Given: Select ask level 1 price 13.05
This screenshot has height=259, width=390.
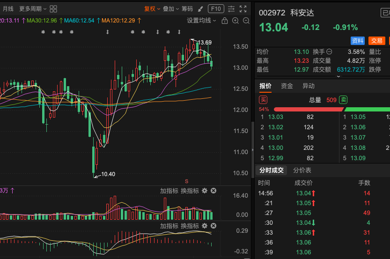Looking at the screenshot, I should [358, 117].
